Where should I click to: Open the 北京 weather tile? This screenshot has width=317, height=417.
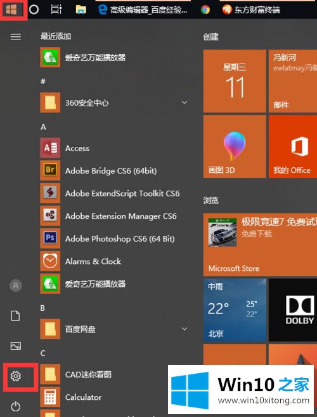click(x=235, y=310)
